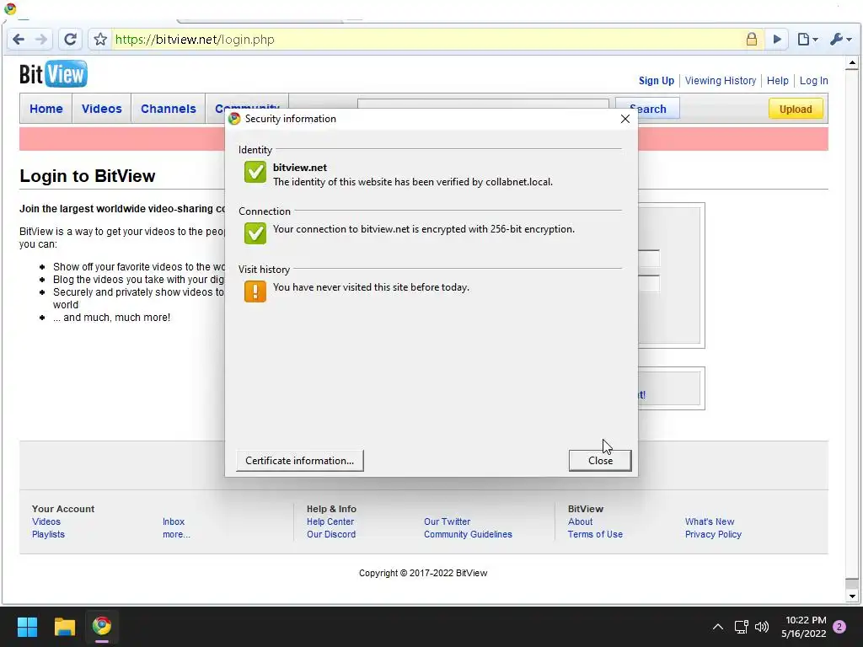Click the Help link at top
The image size is (863, 647).
778,81
